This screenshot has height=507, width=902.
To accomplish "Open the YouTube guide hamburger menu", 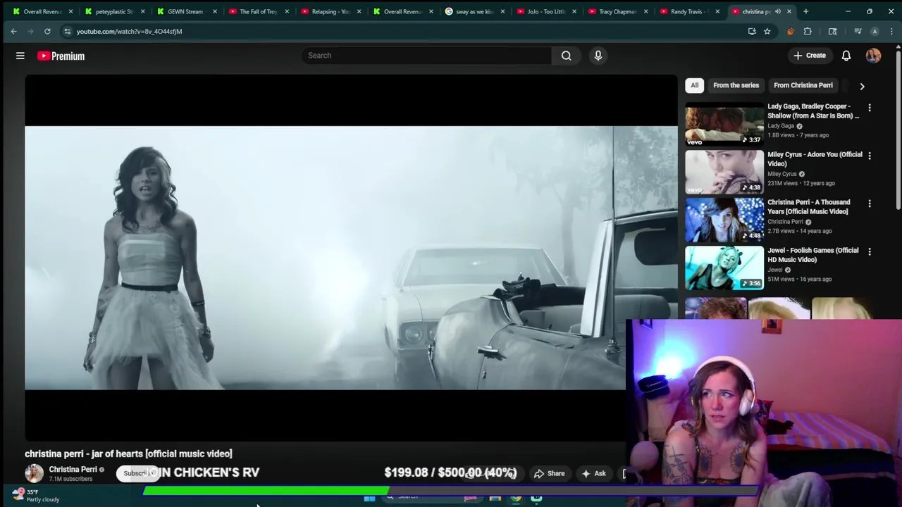I will coord(20,56).
